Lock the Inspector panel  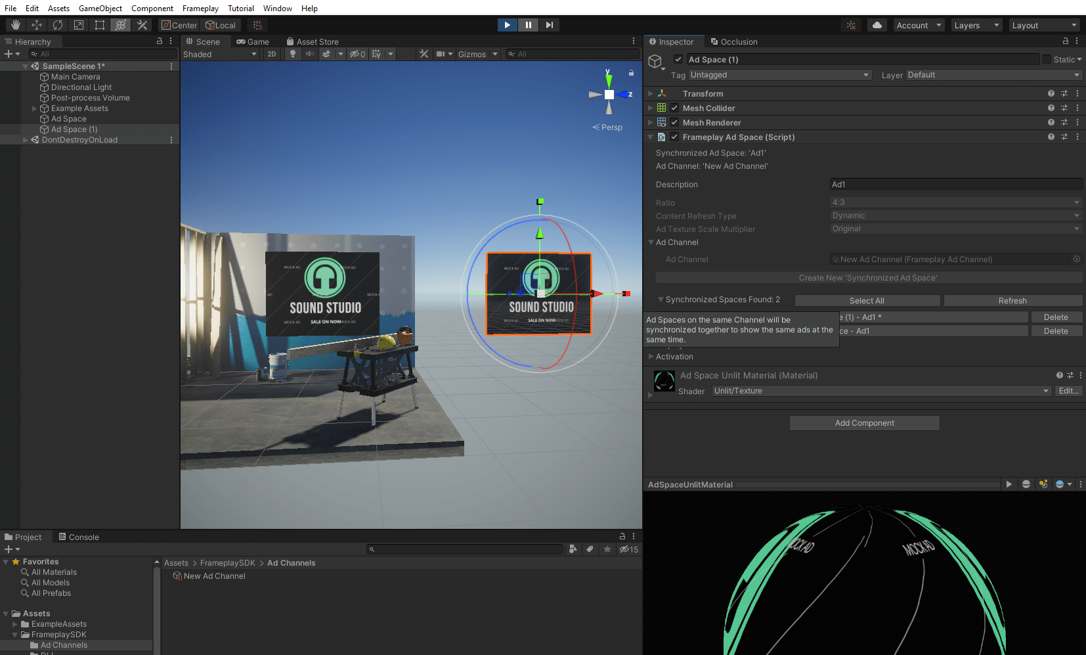[x=1065, y=41]
